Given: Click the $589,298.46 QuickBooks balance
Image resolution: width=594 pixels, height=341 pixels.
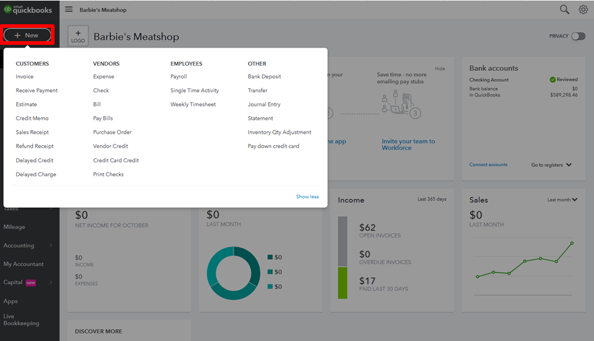Looking at the screenshot, I should [564, 95].
